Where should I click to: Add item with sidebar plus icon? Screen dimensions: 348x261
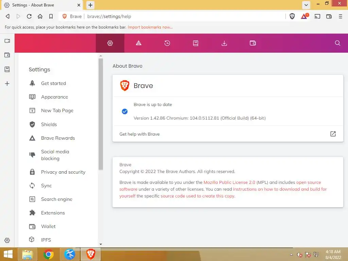(7, 84)
